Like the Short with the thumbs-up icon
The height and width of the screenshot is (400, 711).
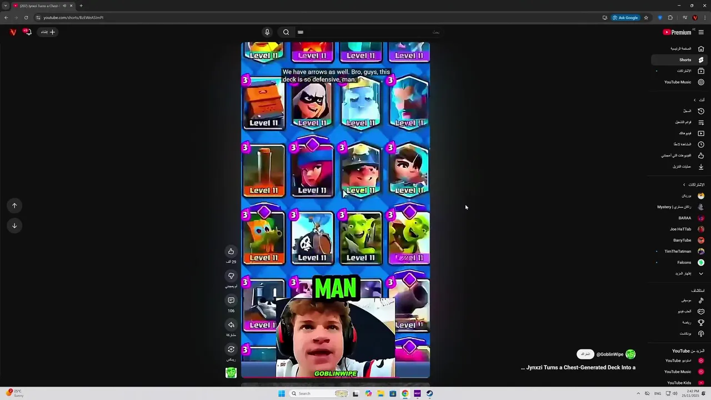pyautogui.click(x=231, y=251)
